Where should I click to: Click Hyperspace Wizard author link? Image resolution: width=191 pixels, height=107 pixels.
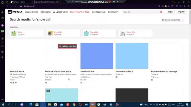click(x=18, y=77)
